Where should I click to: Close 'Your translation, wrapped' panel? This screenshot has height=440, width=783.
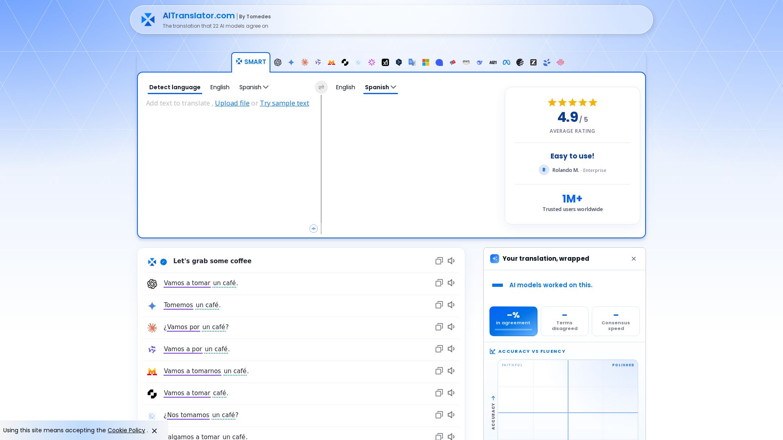coord(634,259)
